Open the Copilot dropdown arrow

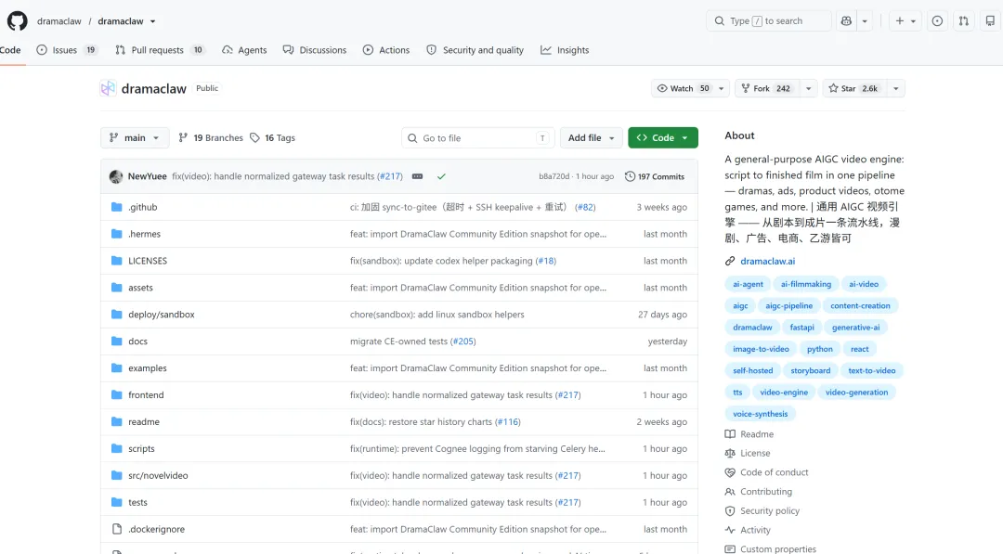pos(865,21)
